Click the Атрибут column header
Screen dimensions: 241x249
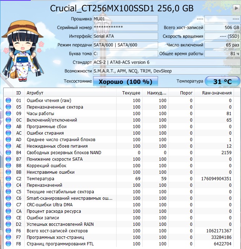(x=70, y=93)
